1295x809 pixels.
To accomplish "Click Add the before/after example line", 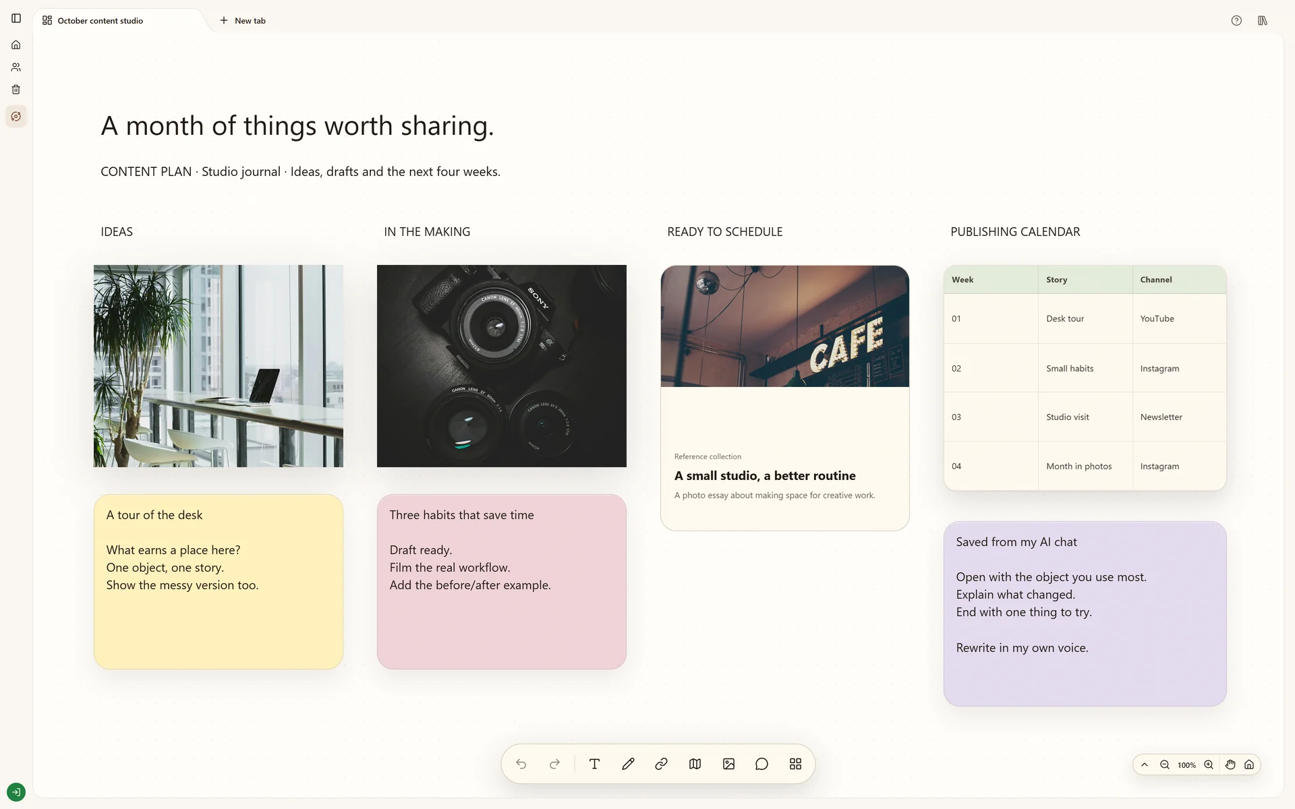I will (470, 585).
